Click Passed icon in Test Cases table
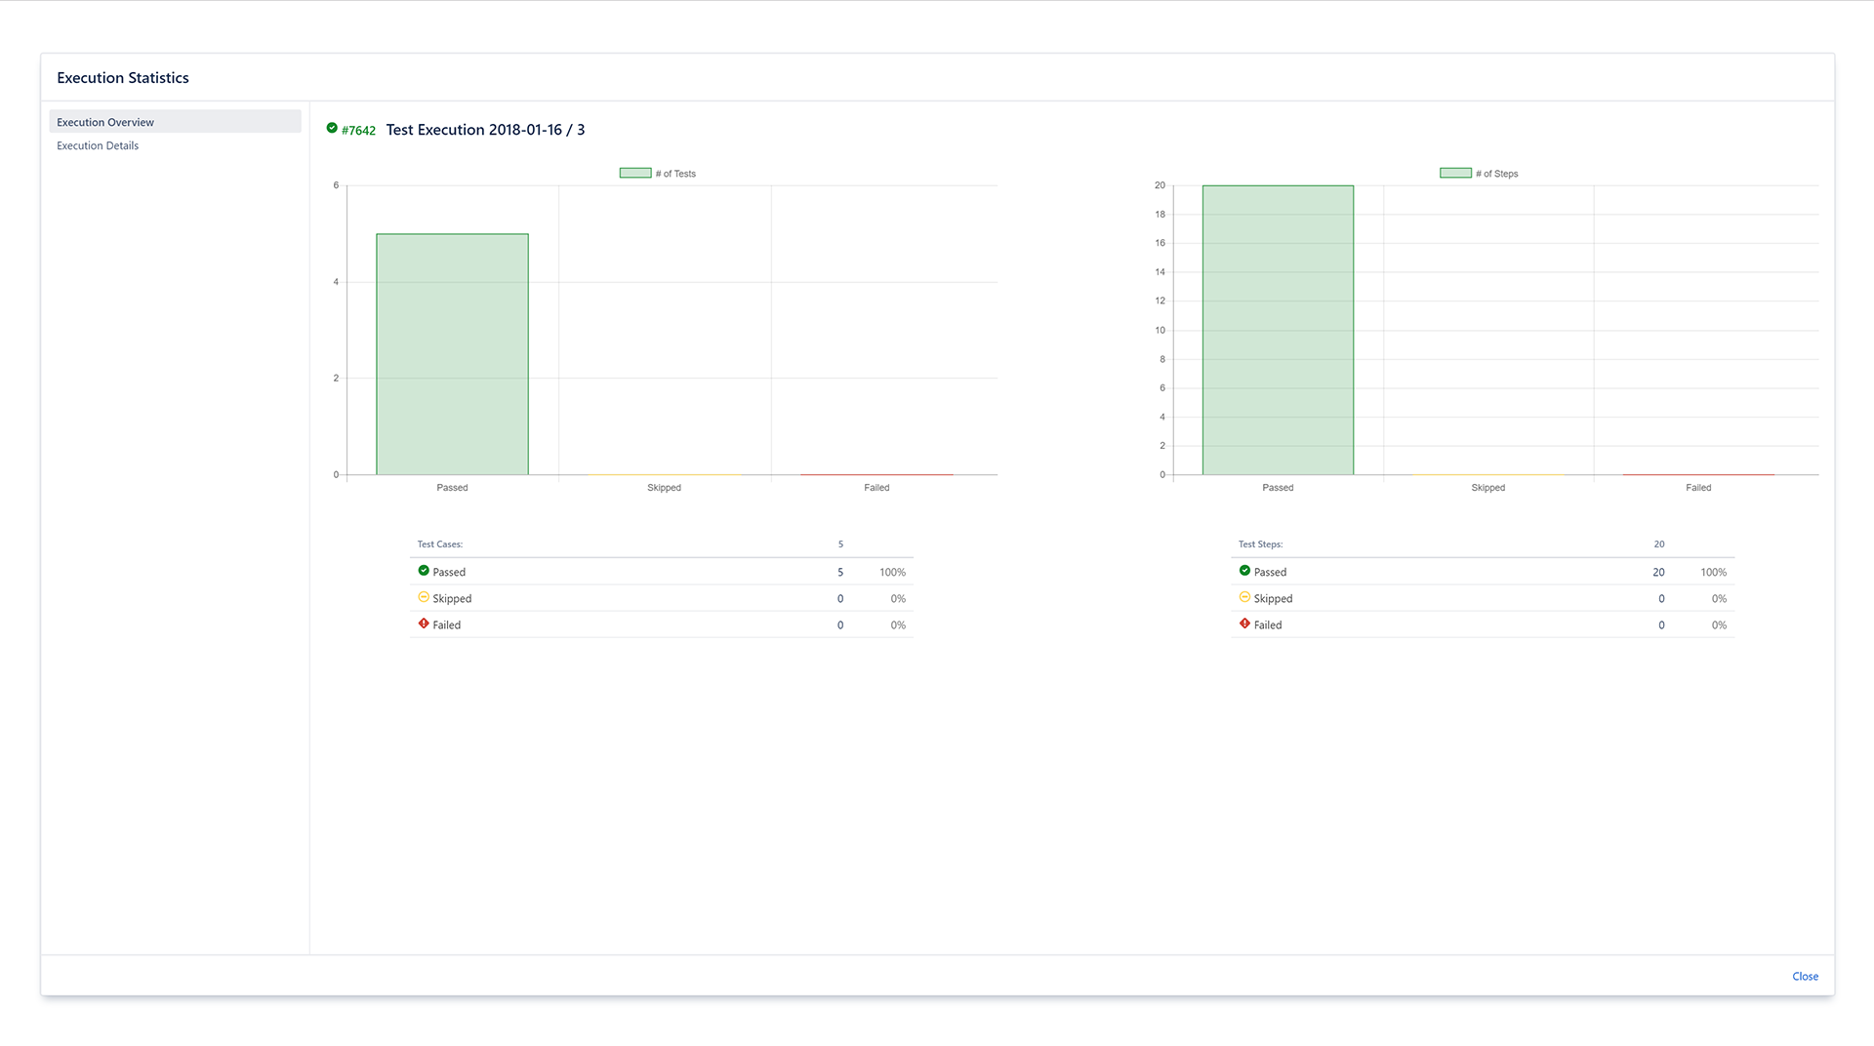The width and height of the screenshot is (1874, 1046). pos(424,571)
